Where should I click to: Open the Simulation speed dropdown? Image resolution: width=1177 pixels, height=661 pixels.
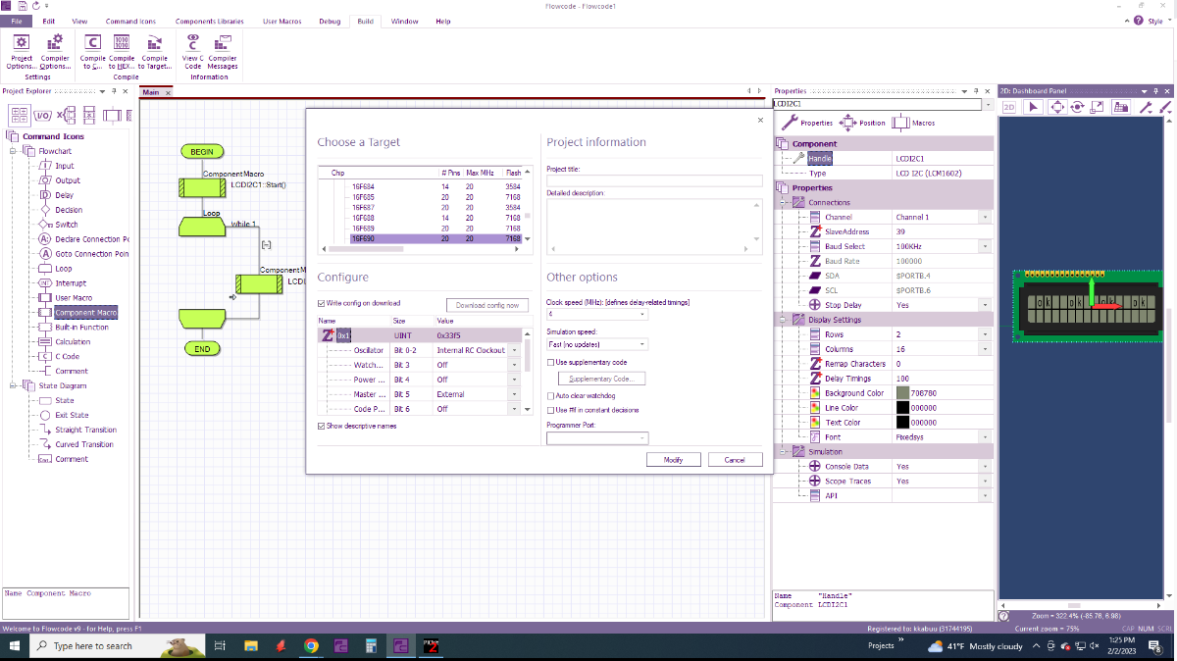click(x=597, y=344)
